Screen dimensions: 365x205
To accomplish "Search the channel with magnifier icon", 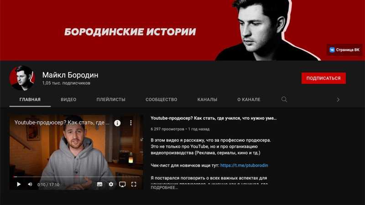I will pos(284,99).
